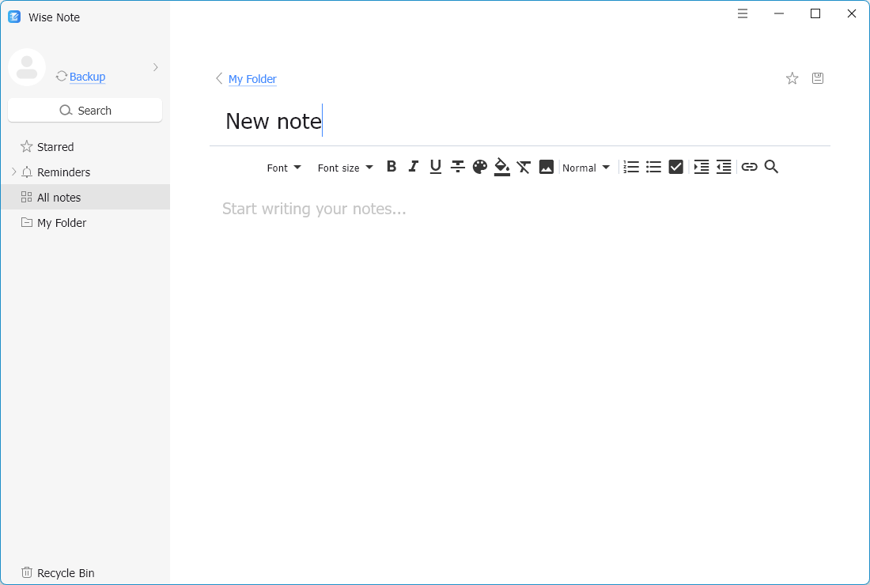Screen dimensions: 870x585
Task: Insert a hyperlink using the link icon
Action: [749, 167]
